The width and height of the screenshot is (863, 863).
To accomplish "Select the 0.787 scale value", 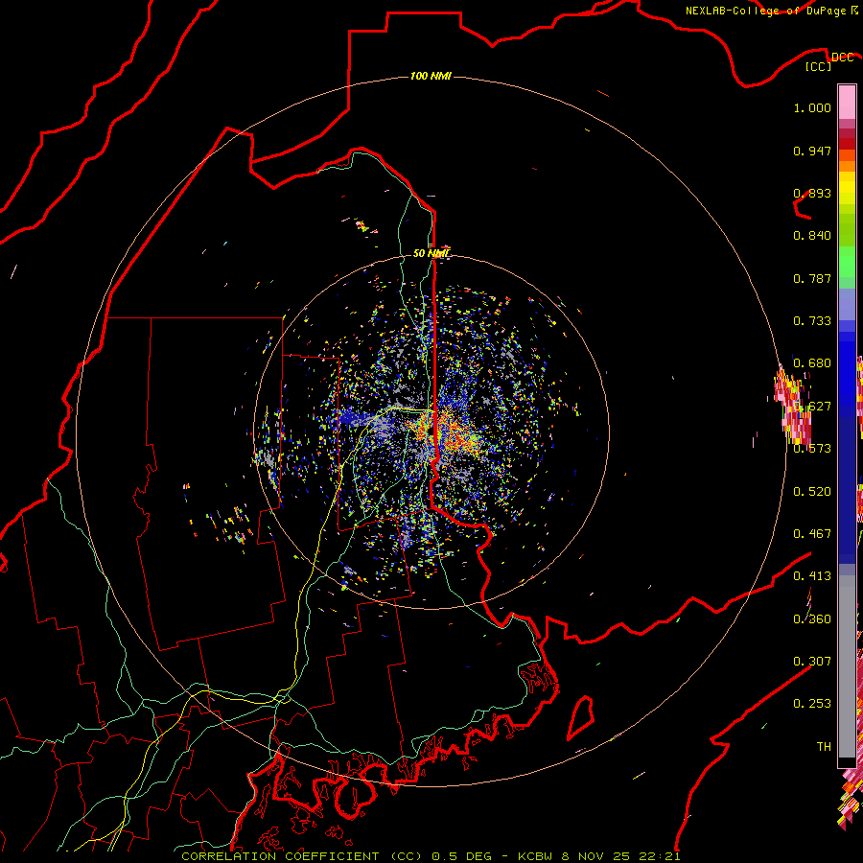I will pyautogui.click(x=812, y=278).
